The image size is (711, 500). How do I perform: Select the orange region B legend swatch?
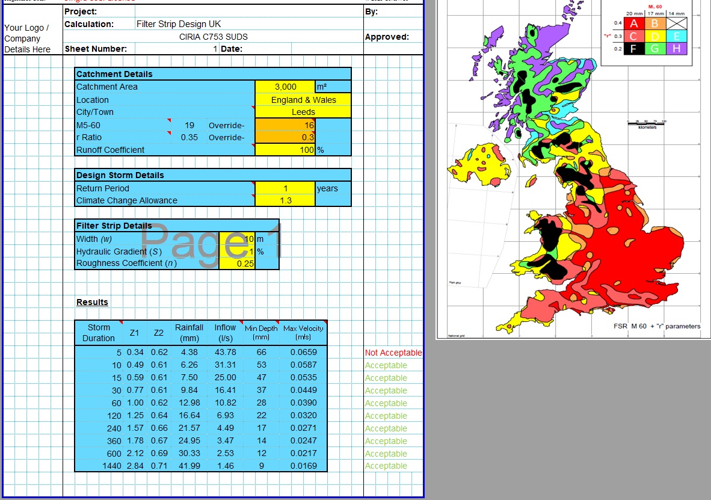click(x=654, y=23)
